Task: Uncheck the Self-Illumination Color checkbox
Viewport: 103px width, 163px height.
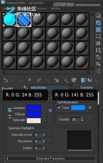Action: click(x=59, y=107)
